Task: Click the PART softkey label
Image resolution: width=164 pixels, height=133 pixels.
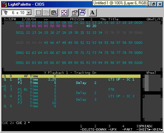Action: coord(128,130)
